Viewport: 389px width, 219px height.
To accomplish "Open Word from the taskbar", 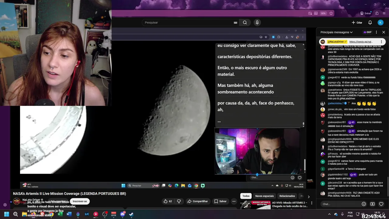I will (x=69, y=214).
